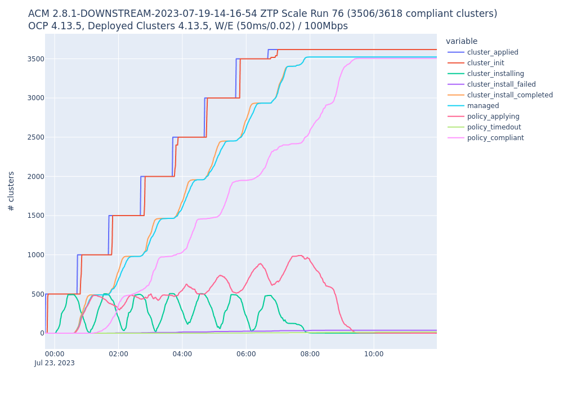The height and width of the screenshot is (394, 563).
Task: Click x-axis tick label 06:00
Action: coord(247,354)
